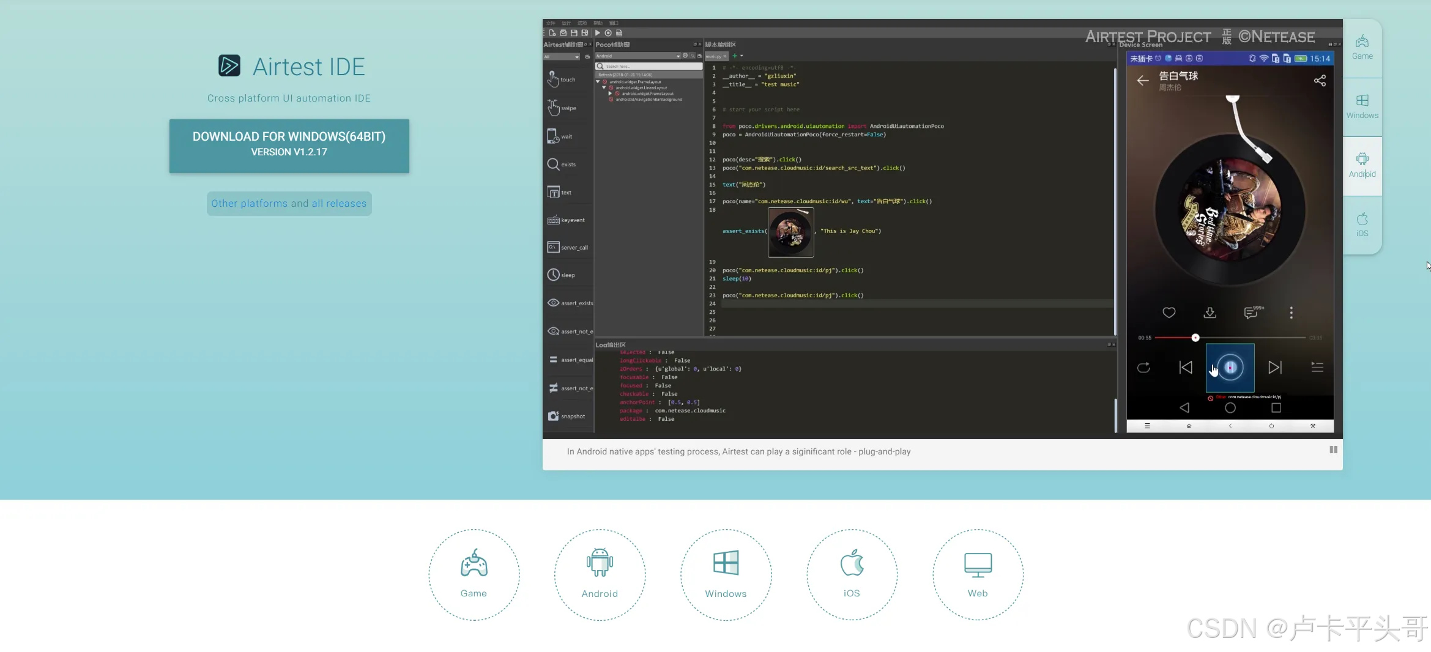This screenshot has height=652, width=1431.
Task: Click the code line poco(desc="搜索").click()
Action: [x=762, y=160]
